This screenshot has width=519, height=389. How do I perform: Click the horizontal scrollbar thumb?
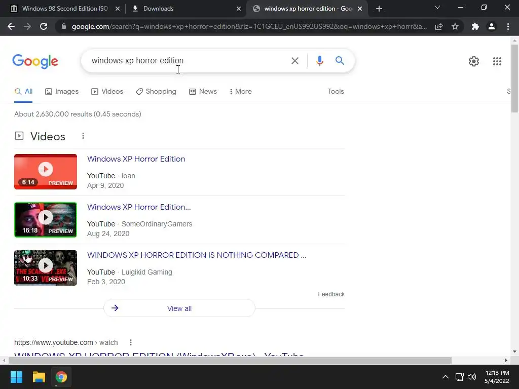coord(230,360)
